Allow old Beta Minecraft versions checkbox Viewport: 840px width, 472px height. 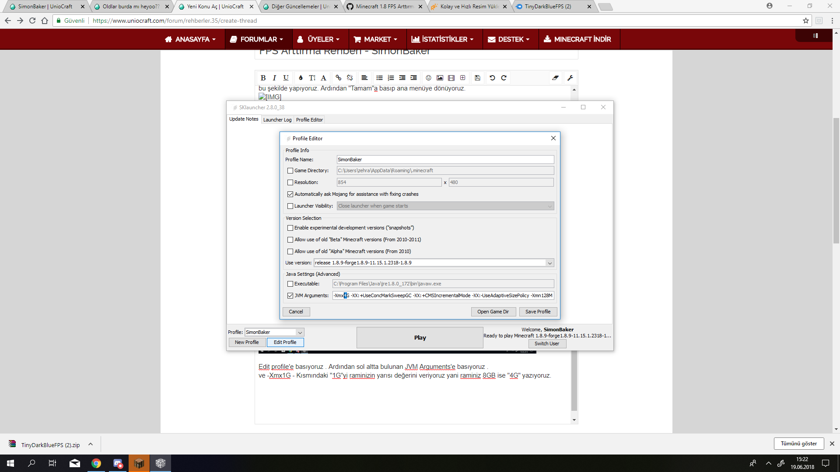pyautogui.click(x=290, y=240)
